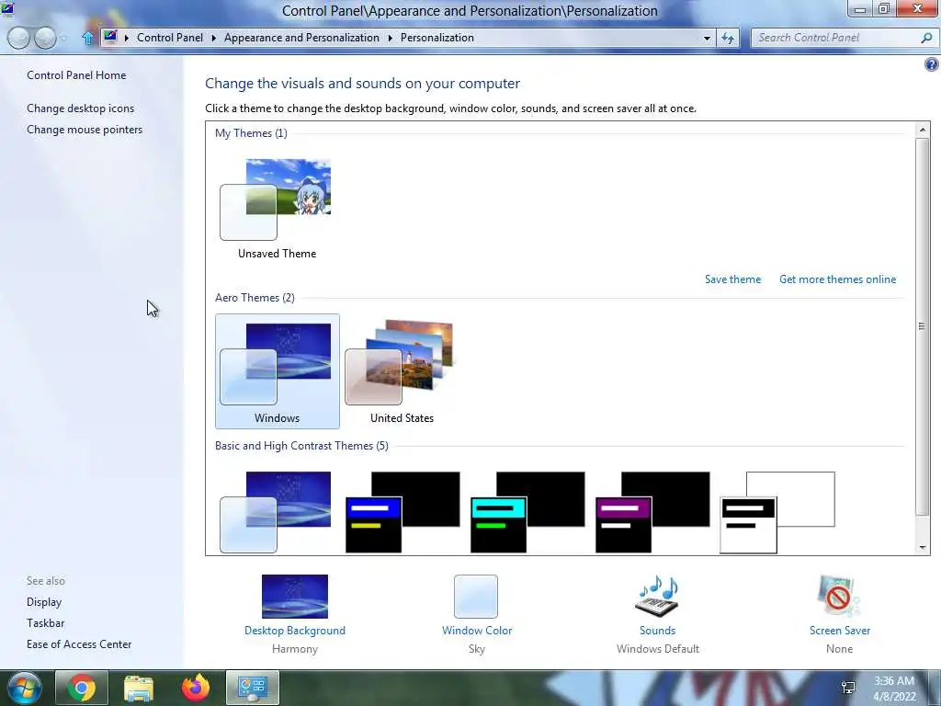Image resolution: width=941 pixels, height=706 pixels.
Task: Click the Harmony background name text
Action: (x=295, y=649)
